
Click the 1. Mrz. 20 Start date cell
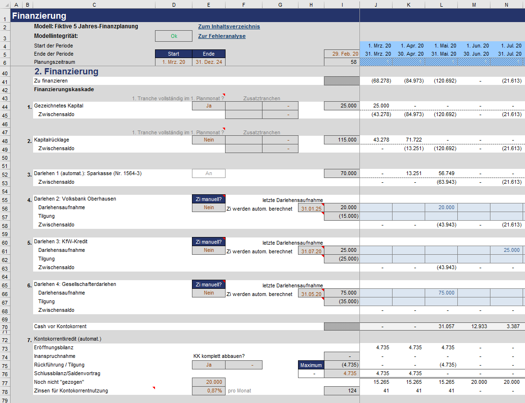(173, 62)
